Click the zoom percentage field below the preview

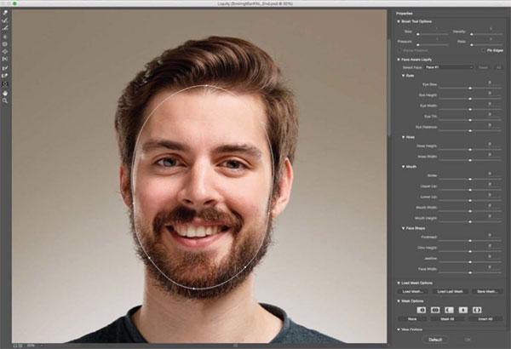point(31,345)
